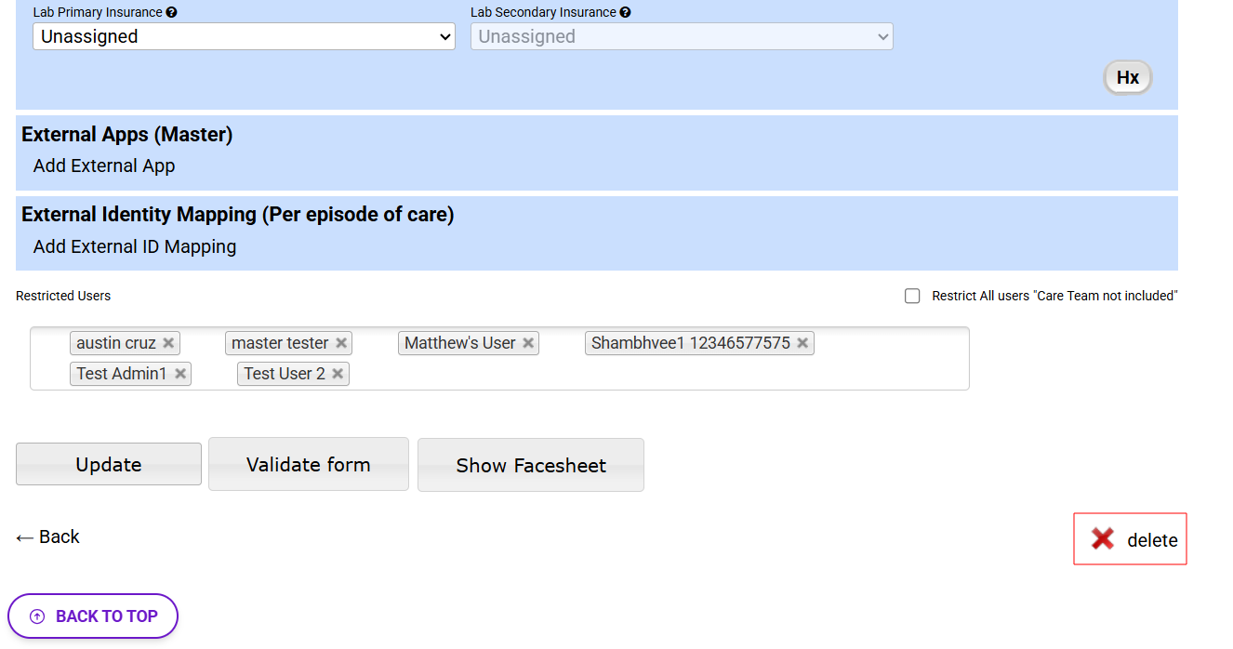Remove master tester tag
This screenshot has height=649, width=1233.
[x=341, y=343]
